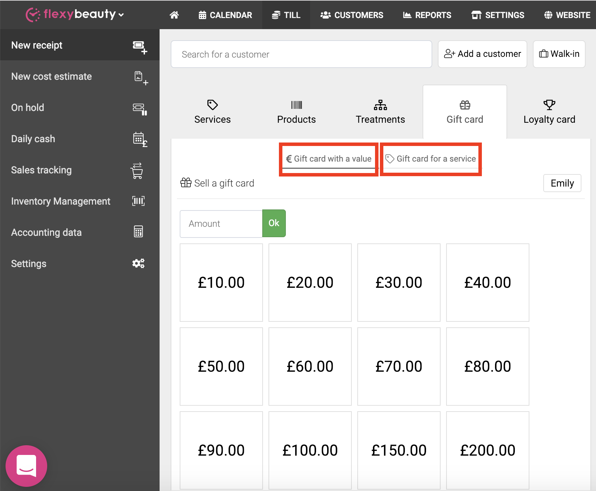Click the On hold icon
Viewport: 596px width, 491px height.
140,109
